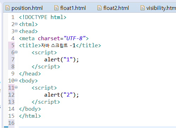The image size is (176, 128).
Task: Click the </script> tag on line 8
Action: (x=46, y=67)
